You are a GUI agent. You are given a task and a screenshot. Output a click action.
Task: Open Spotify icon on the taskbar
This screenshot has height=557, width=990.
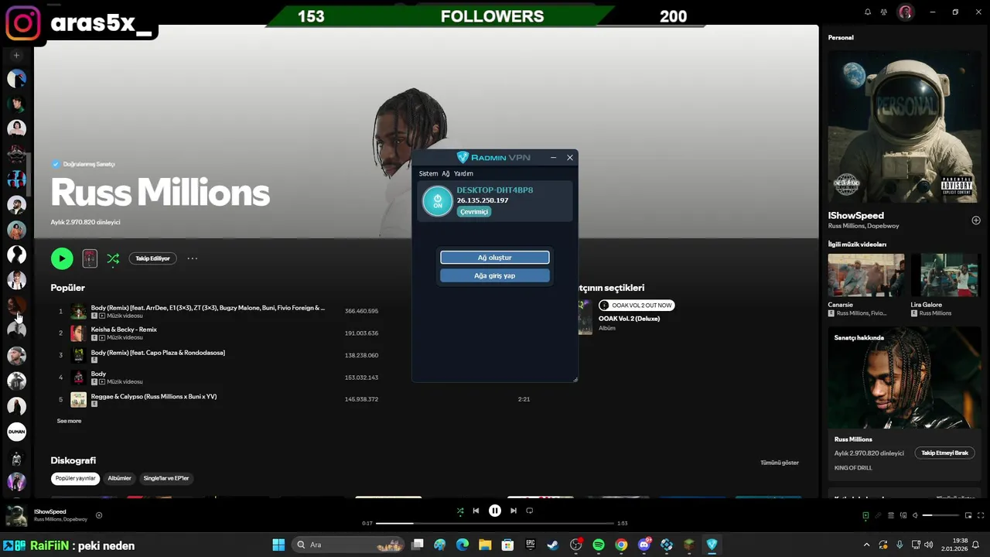(599, 545)
